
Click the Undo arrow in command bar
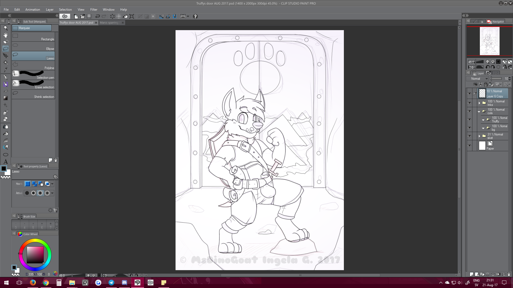pyautogui.click(x=98, y=16)
